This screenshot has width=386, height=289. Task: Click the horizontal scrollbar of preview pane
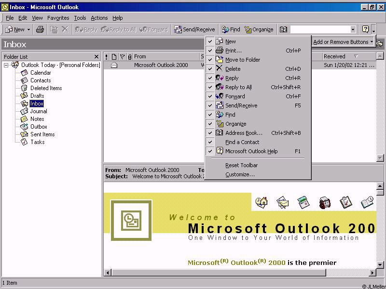(219, 273)
